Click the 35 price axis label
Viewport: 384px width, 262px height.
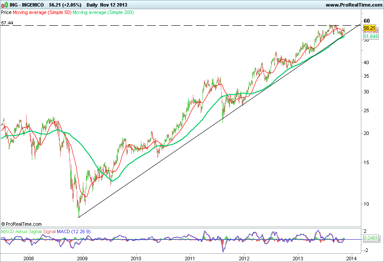click(367, 76)
